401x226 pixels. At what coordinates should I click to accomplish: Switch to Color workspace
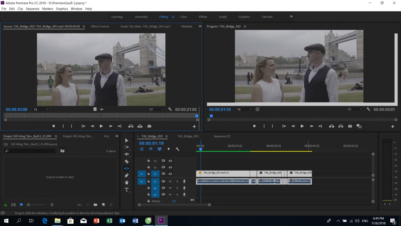[x=184, y=17]
